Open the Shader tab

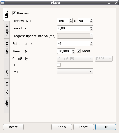point(7,105)
